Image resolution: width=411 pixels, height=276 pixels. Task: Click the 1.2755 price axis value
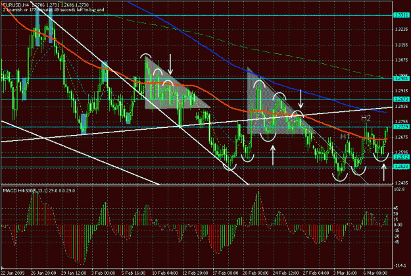click(401, 122)
